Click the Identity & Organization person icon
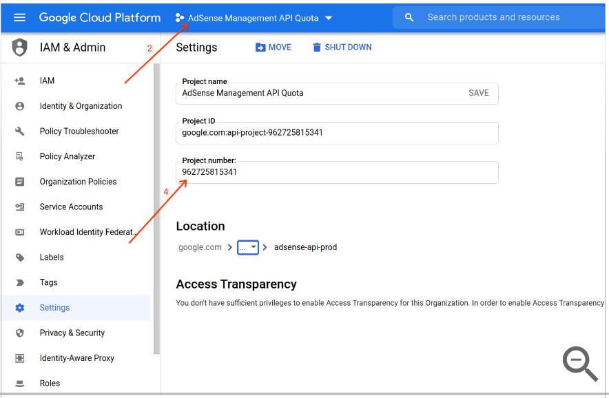The image size is (609, 398). pyautogui.click(x=19, y=106)
